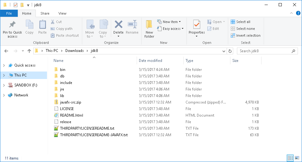Switch to details view toggle
The image size is (302, 162).
(290, 158)
